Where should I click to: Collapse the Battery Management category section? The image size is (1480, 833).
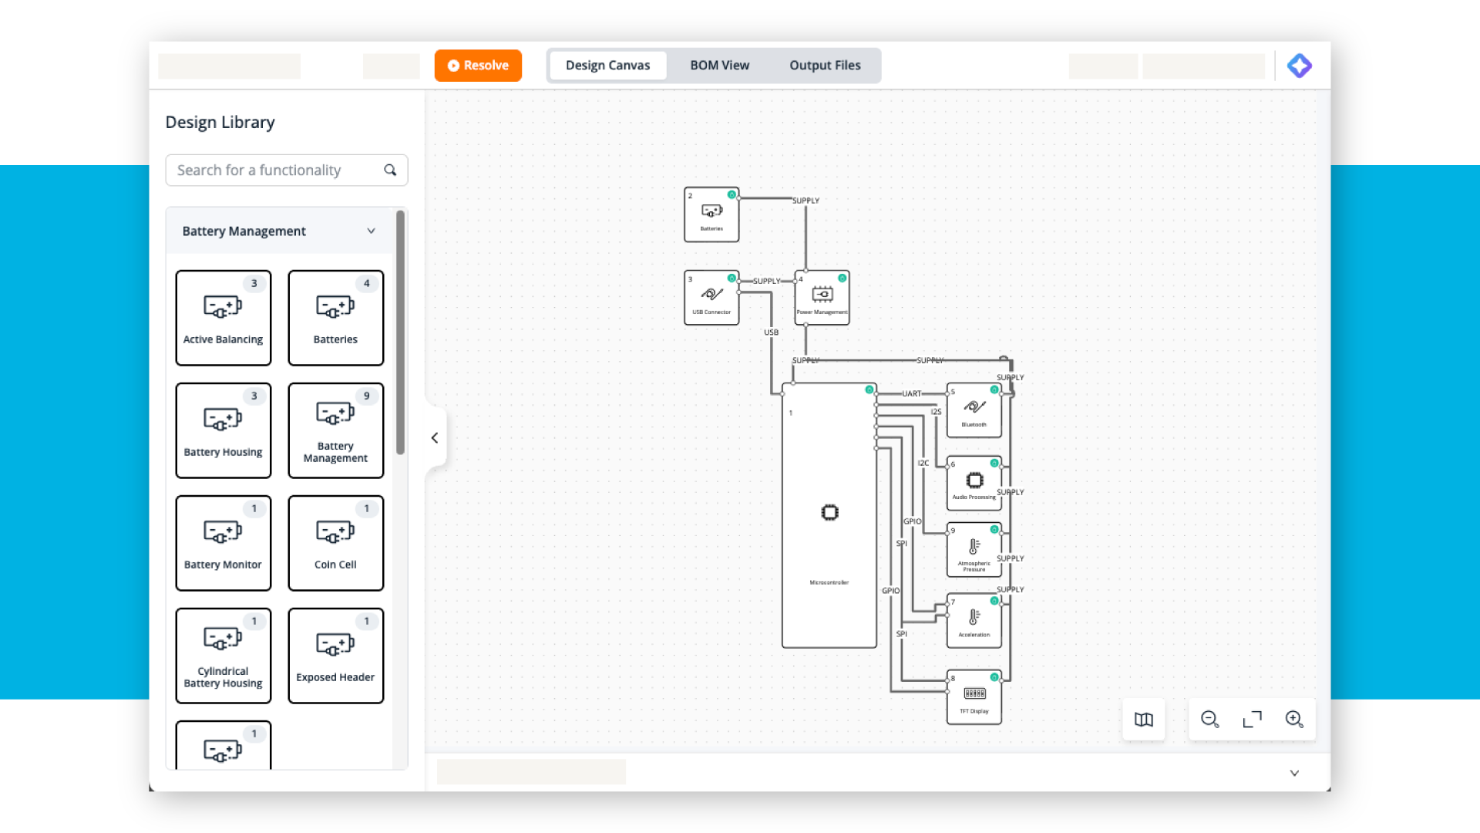371,231
